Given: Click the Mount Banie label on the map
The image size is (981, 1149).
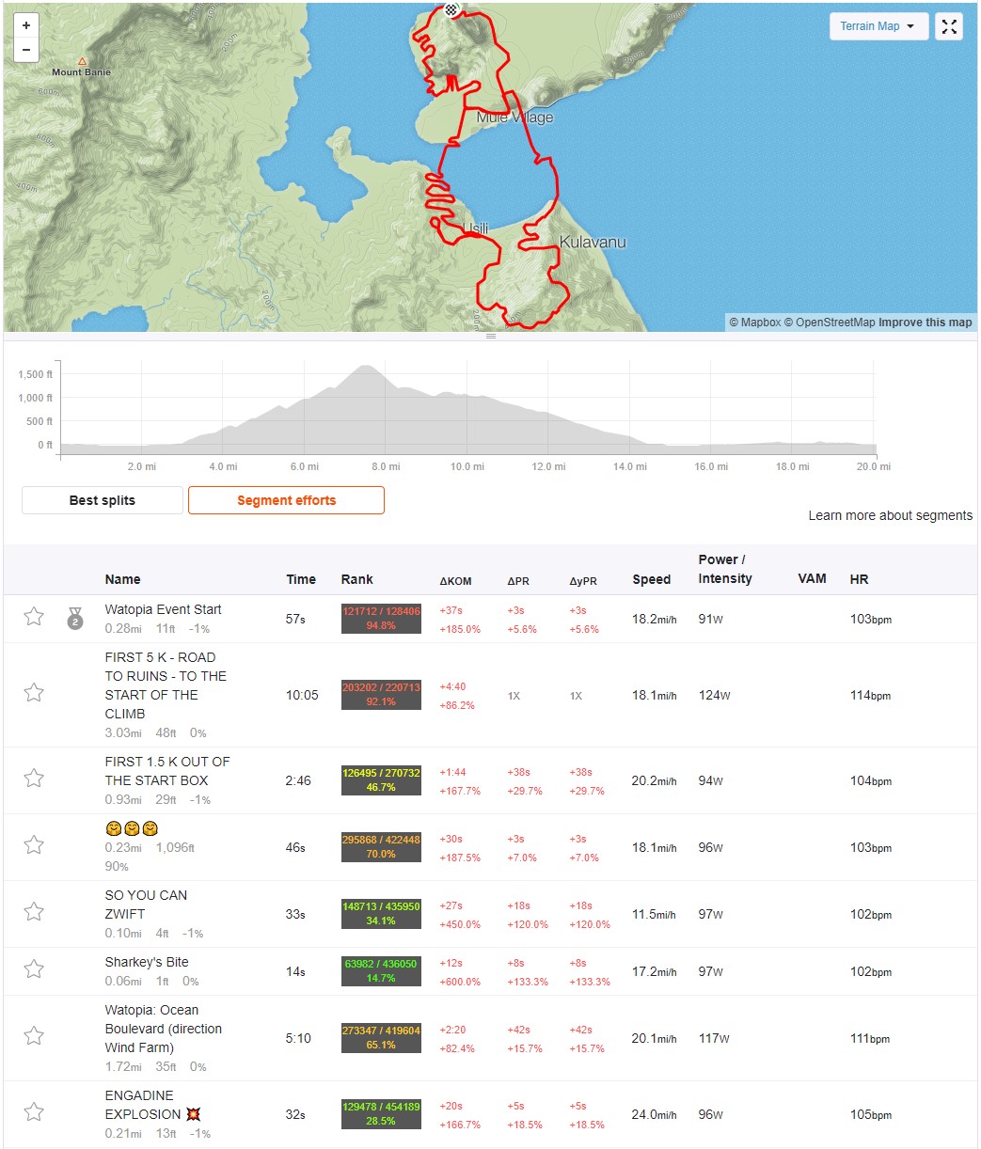Looking at the screenshot, I should click(x=81, y=72).
